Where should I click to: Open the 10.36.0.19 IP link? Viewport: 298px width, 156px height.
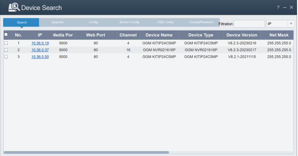(40, 43)
